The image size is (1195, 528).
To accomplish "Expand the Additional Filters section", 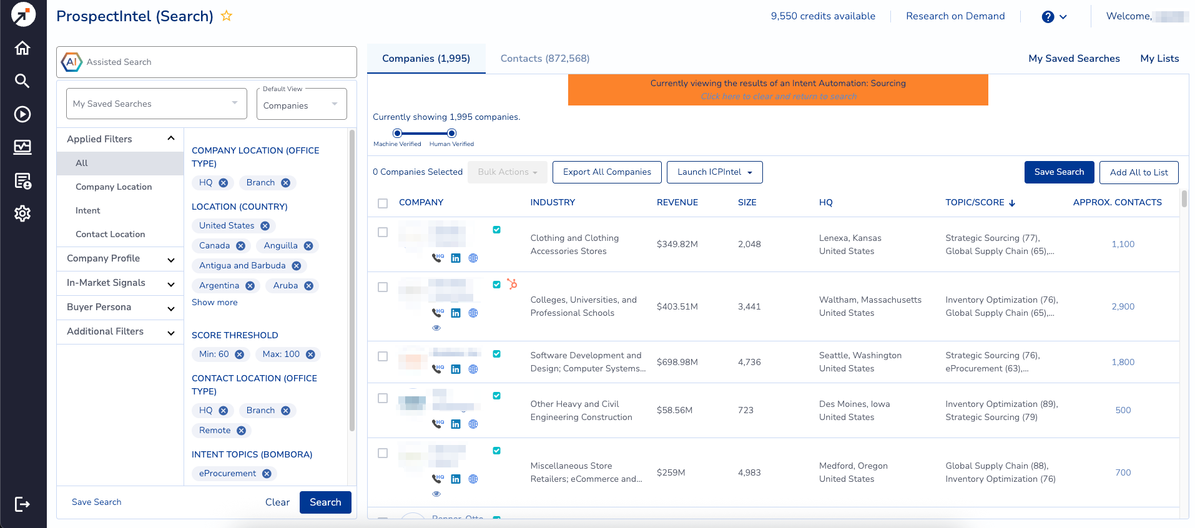I will pos(171,333).
